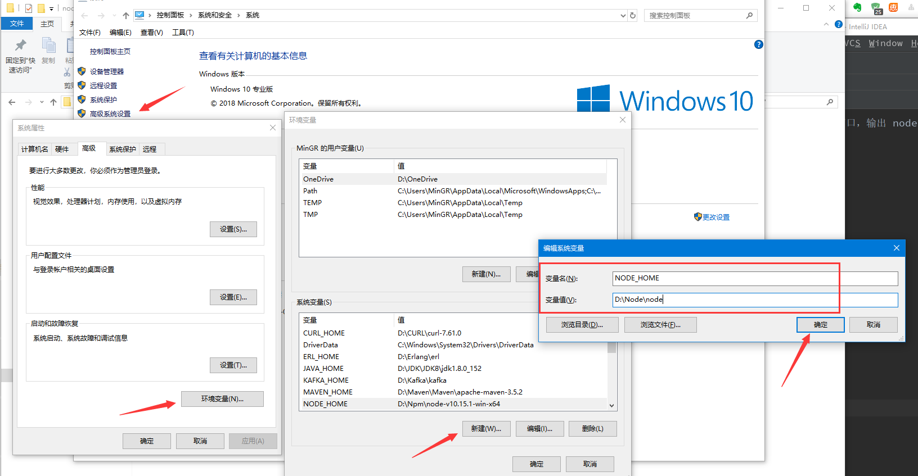Expand the address bar history dropdown
Image resolution: width=918 pixels, height=476 pixels.
point(623,16)
